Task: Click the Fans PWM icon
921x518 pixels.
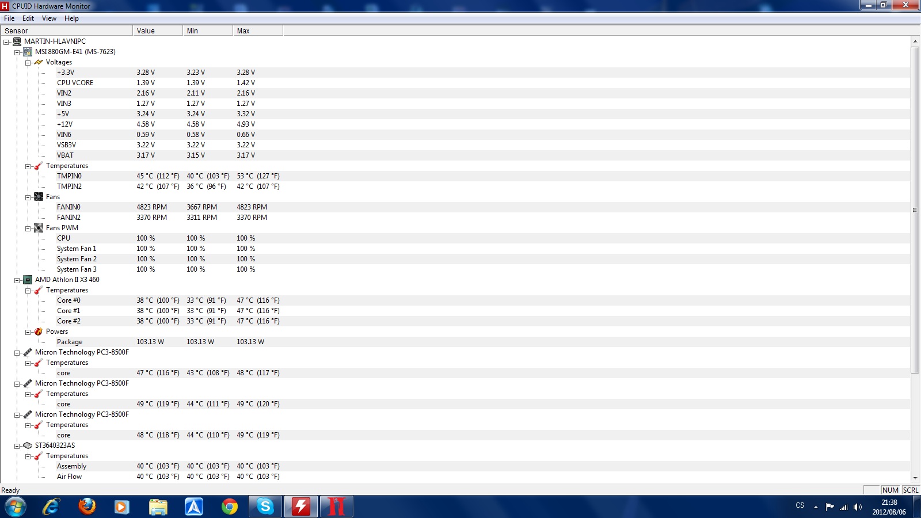Action: tap(39, 228)
